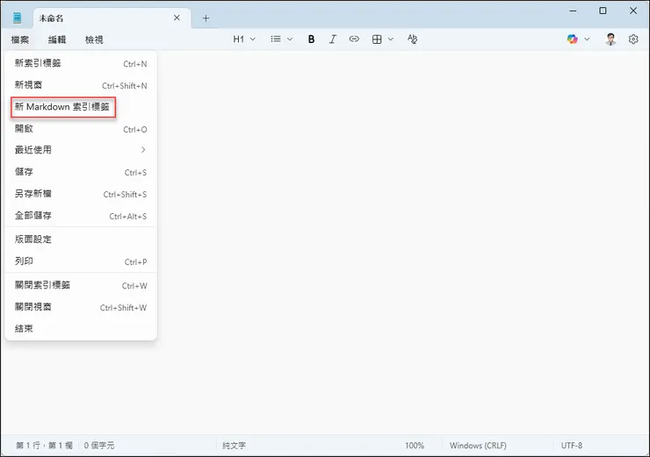Choose 開啟 from the file menu

81,129
